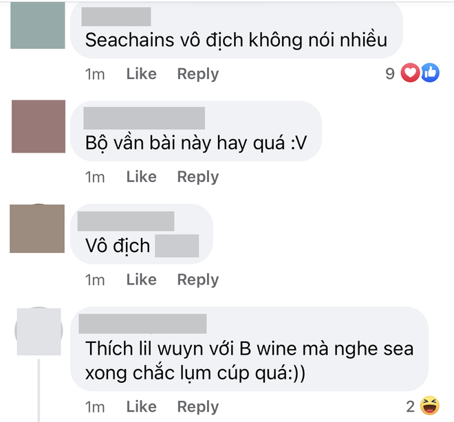Click the 1m timestamp under 'Thích lil wuyn' comment

tap(95, 408)
